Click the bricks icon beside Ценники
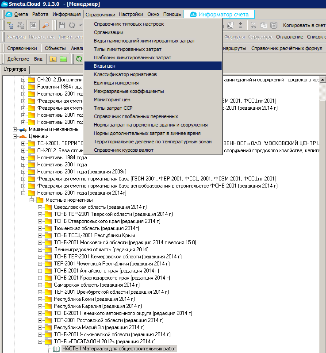This screenshot has height=353, width=326. (x=23, y=136)
